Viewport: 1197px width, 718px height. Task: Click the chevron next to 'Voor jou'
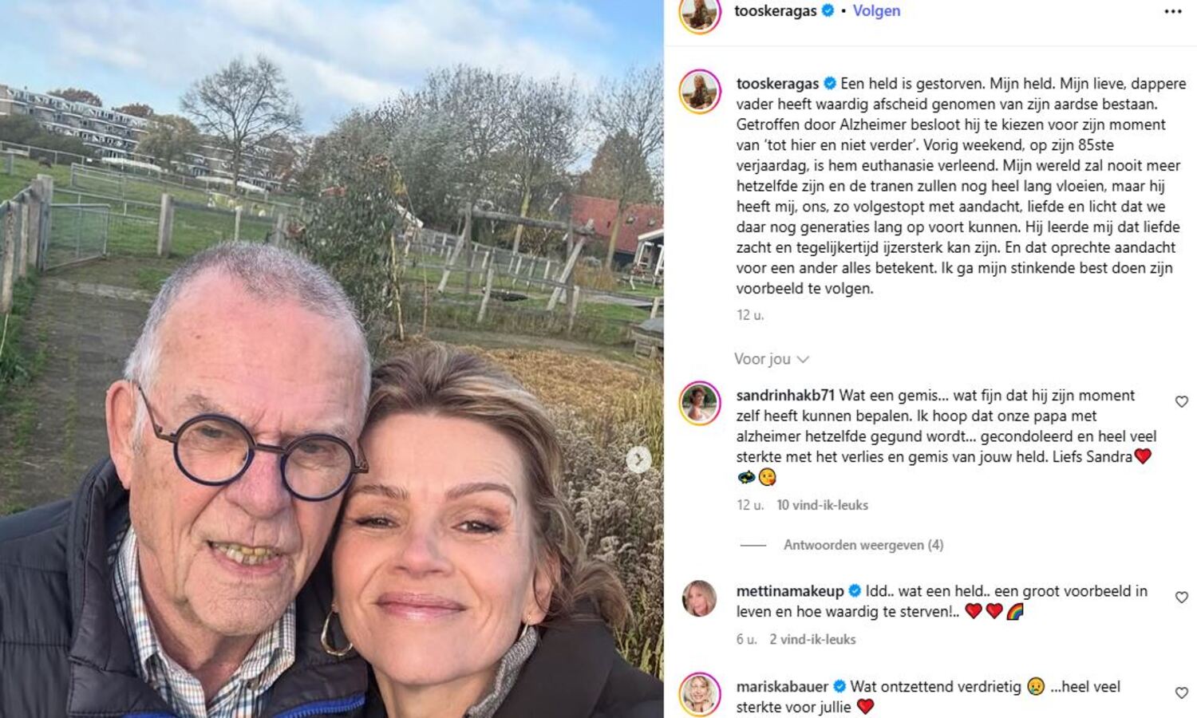[x=803, y=360]
